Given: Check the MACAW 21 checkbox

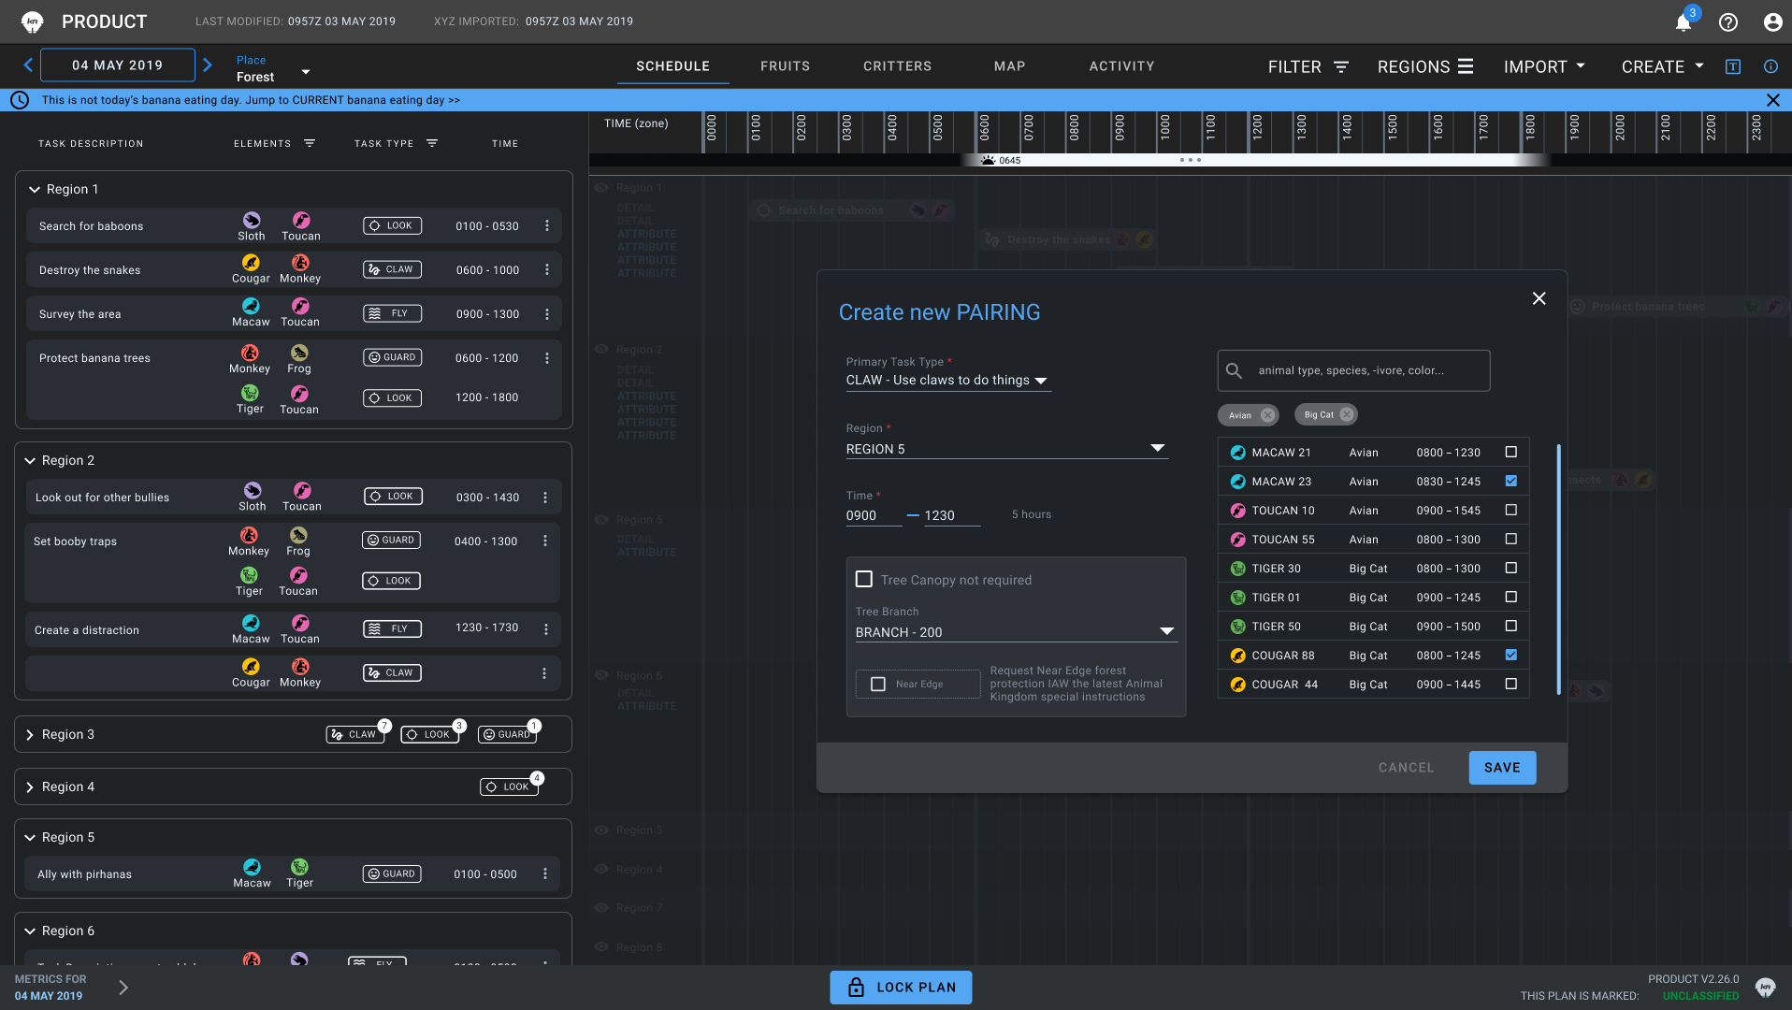Looking at the screenshot, I should pos(1510,452).
